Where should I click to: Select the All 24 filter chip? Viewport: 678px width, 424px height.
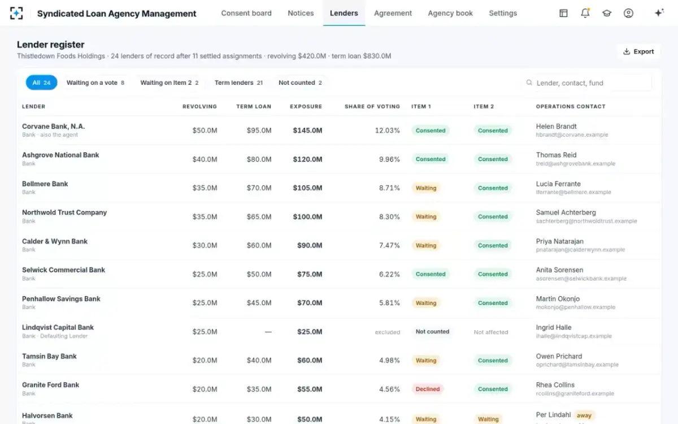[41, 83]
